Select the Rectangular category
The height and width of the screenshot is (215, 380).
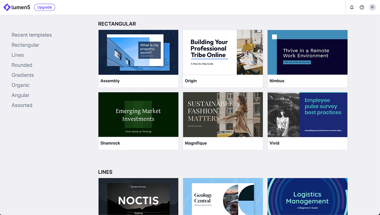tap(25, 45)
